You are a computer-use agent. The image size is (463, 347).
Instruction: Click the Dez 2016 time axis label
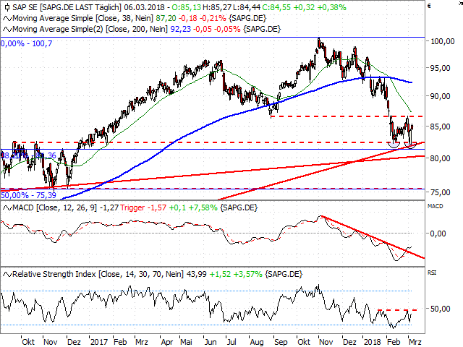coord(74,342)
